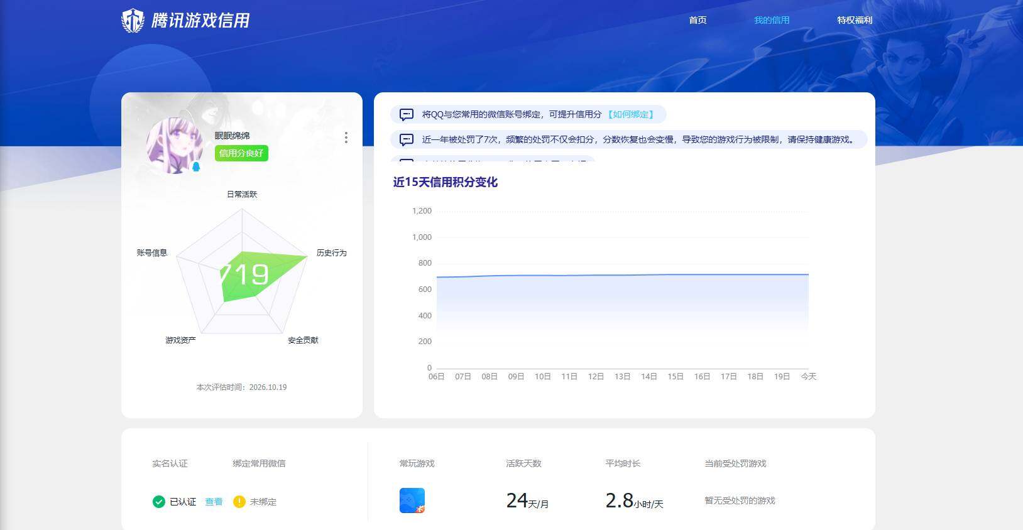The height and width of the screenshot is (530, 1023).
Task: Click the 本次评估时间 2026.10.19 text
Action: click(242, 387)
